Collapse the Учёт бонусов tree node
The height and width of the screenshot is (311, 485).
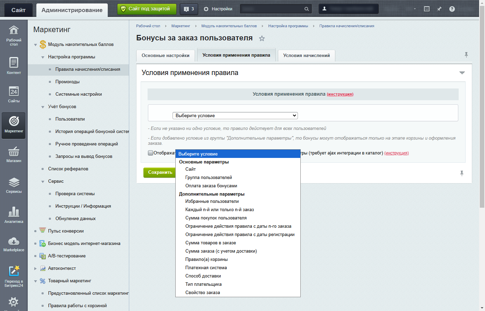pos(43,107)
